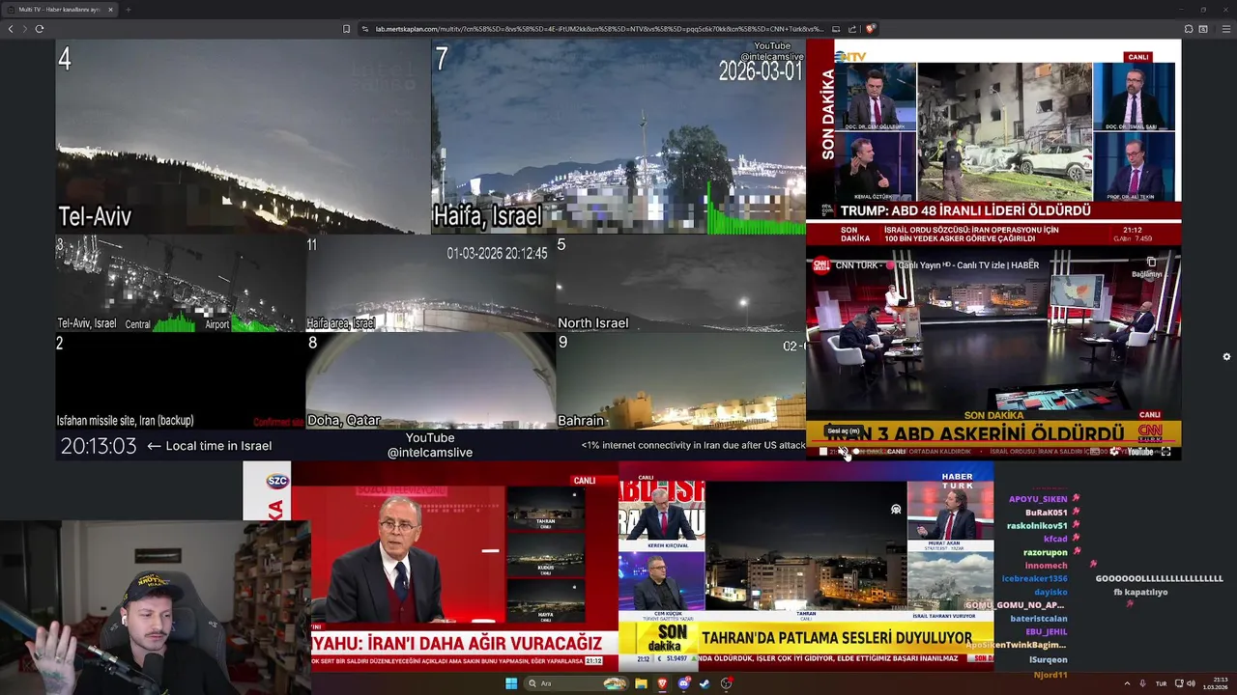Go back with browser back arrow
This screenshot has width=1237, height=695.
click(11, 29)
